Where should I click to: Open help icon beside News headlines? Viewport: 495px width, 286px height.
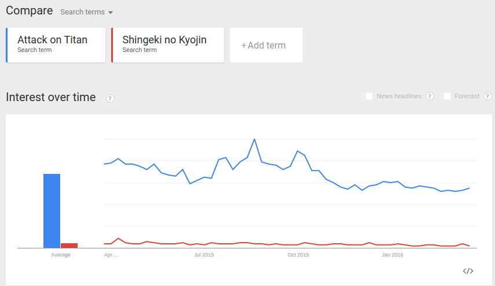(x=430, y=96)
